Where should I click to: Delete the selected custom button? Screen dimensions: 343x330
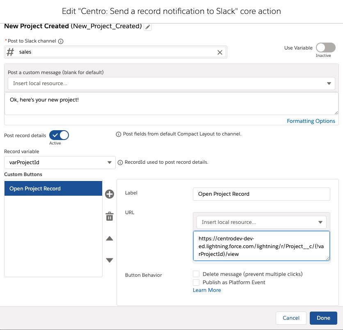110,216
